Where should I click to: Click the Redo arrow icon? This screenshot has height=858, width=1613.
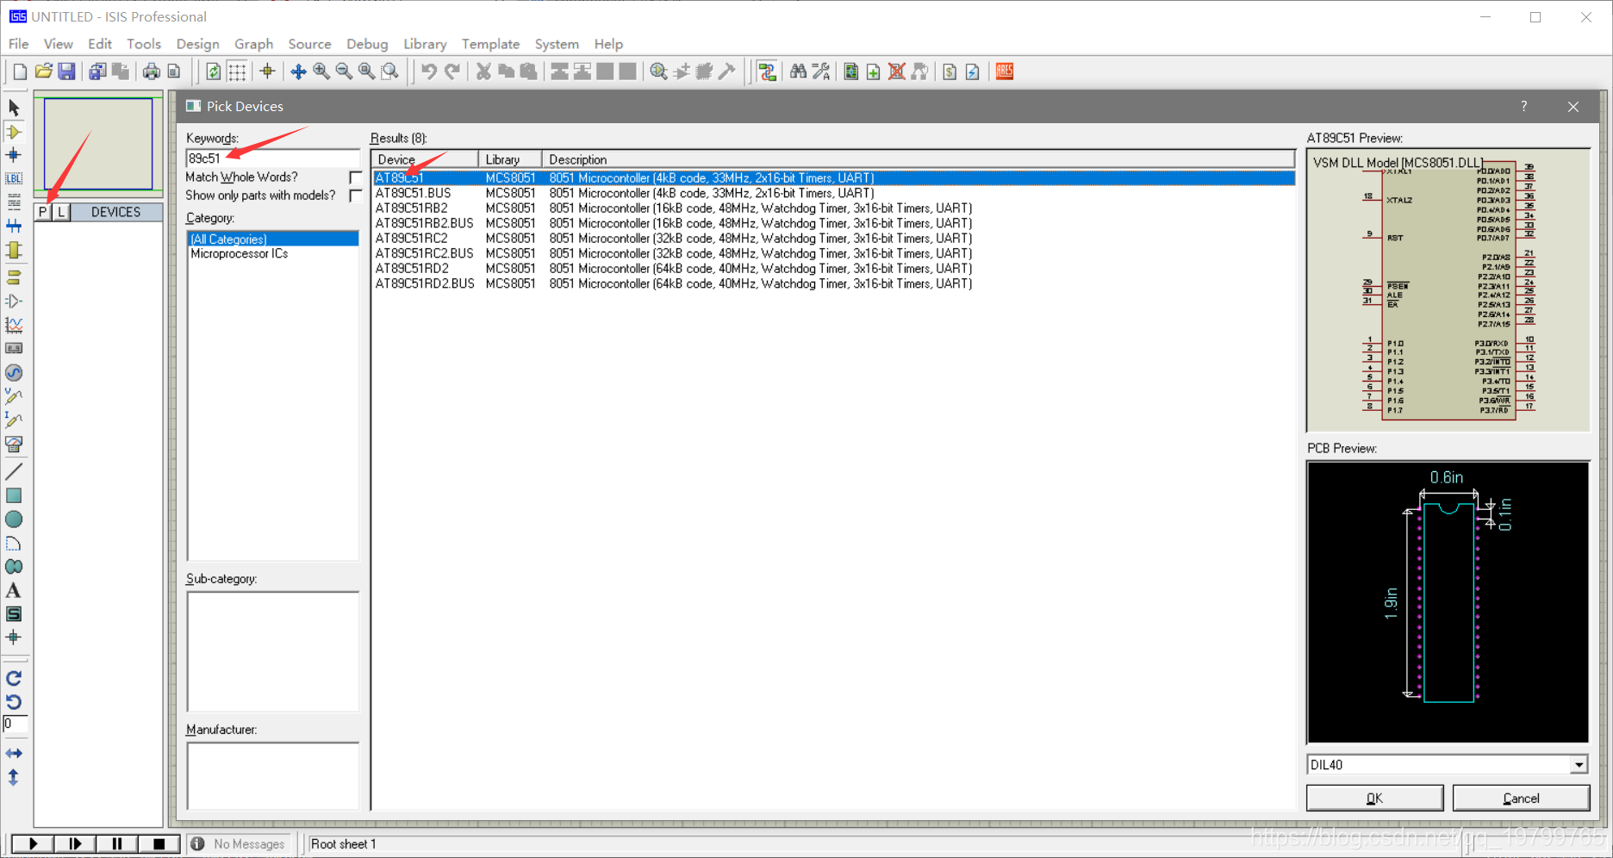point(452,71)
